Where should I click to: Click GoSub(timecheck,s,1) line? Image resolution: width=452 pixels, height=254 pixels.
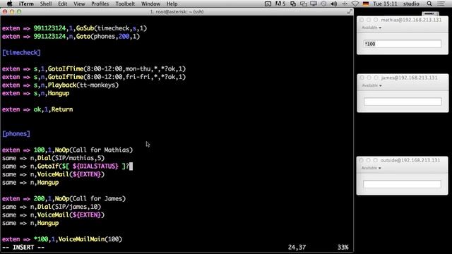pyautogui.click(x=74, y=28)
